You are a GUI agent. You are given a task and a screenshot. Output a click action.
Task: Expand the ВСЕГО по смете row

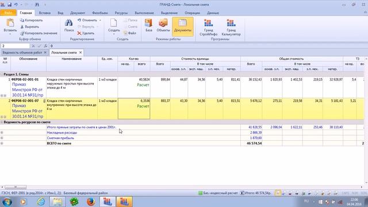coord(2,143)
